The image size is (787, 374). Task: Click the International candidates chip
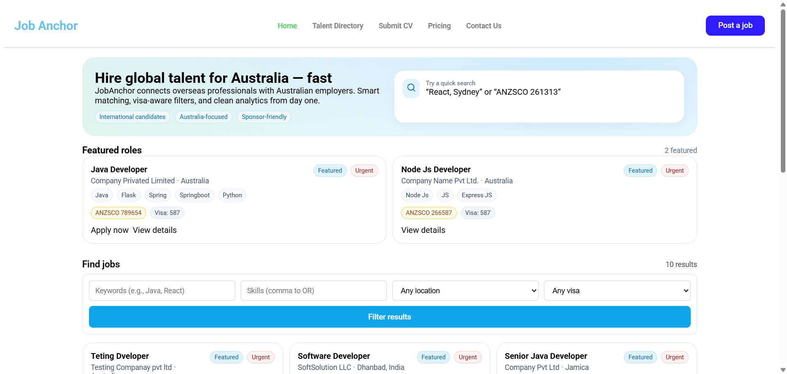tap(132, 117)
